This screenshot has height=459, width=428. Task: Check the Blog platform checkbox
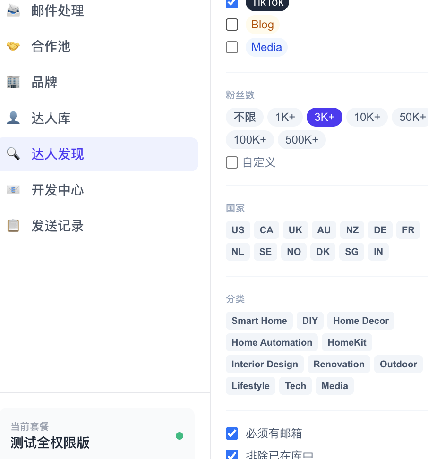pos(232,25)
